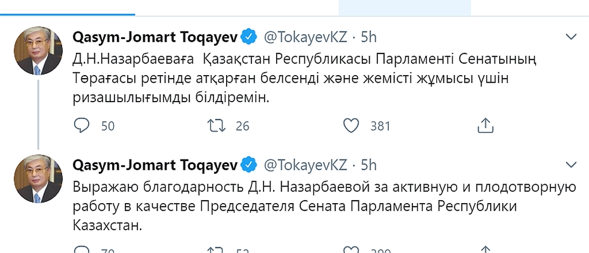Screen dimensions: 589x253
Task: Select the active tab with blue underline
Action: pos(67,7)
